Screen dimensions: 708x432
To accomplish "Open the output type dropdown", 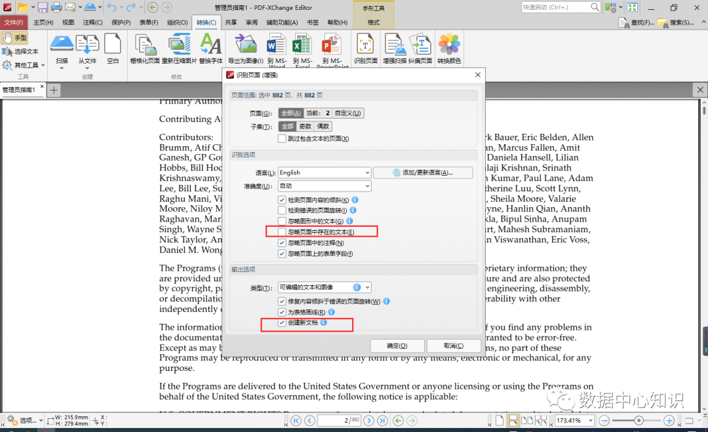I will tap(324, 288).
